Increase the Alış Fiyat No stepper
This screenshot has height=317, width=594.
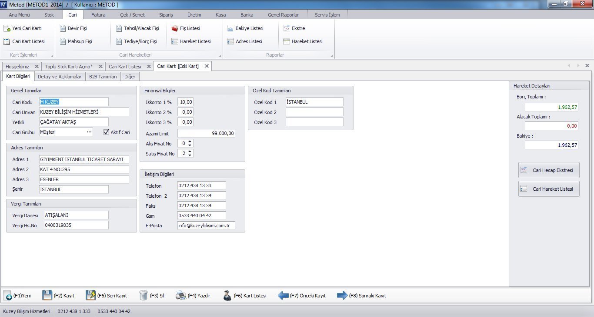(190, 142)
